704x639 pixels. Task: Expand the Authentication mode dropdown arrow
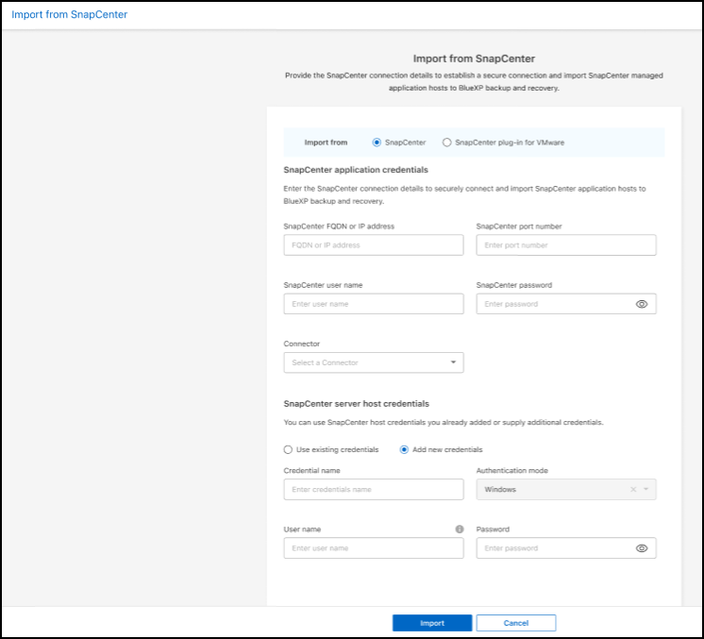click(646, 490)
